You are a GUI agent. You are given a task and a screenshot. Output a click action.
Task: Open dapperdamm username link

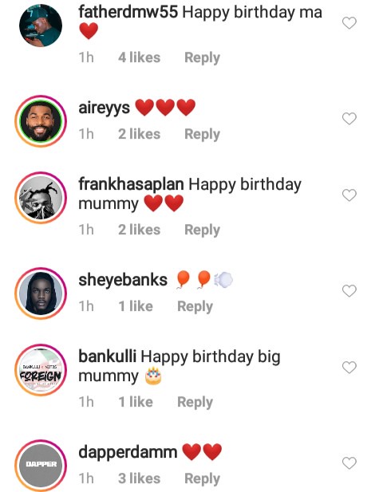(128, 452)
